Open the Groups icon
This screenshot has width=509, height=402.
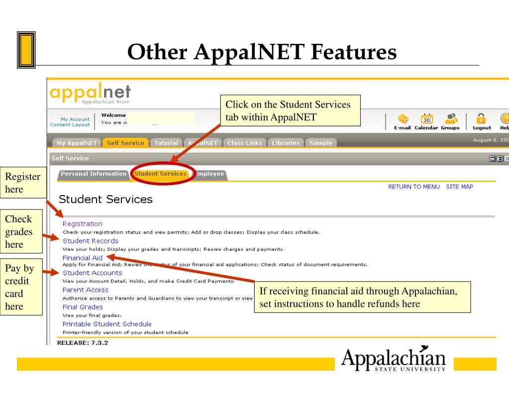coord(451,119)
